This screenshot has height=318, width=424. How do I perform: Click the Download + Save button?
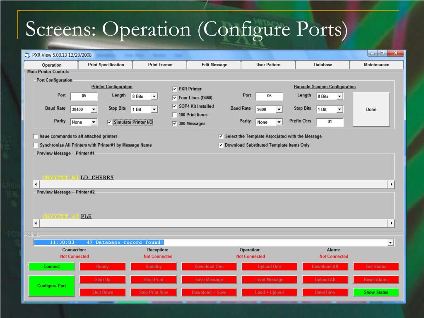pos(209,292)
